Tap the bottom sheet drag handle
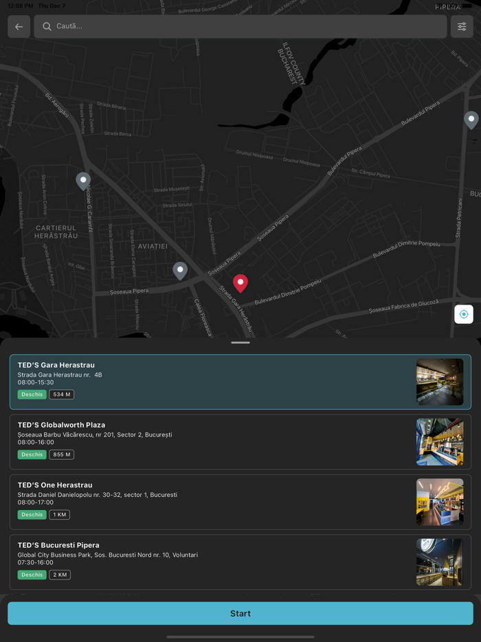The width and height of the screenshot is (481, 642). click(x=240, y=342)
